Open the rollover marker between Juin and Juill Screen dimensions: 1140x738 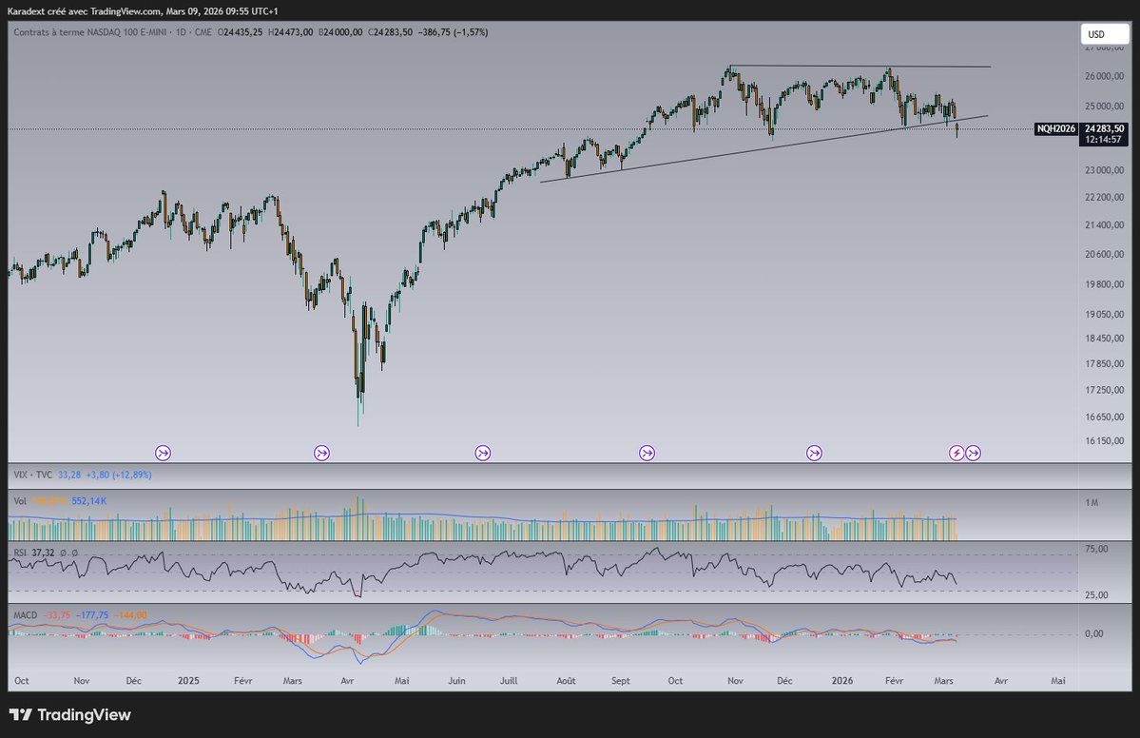click(x=483, y=453)
